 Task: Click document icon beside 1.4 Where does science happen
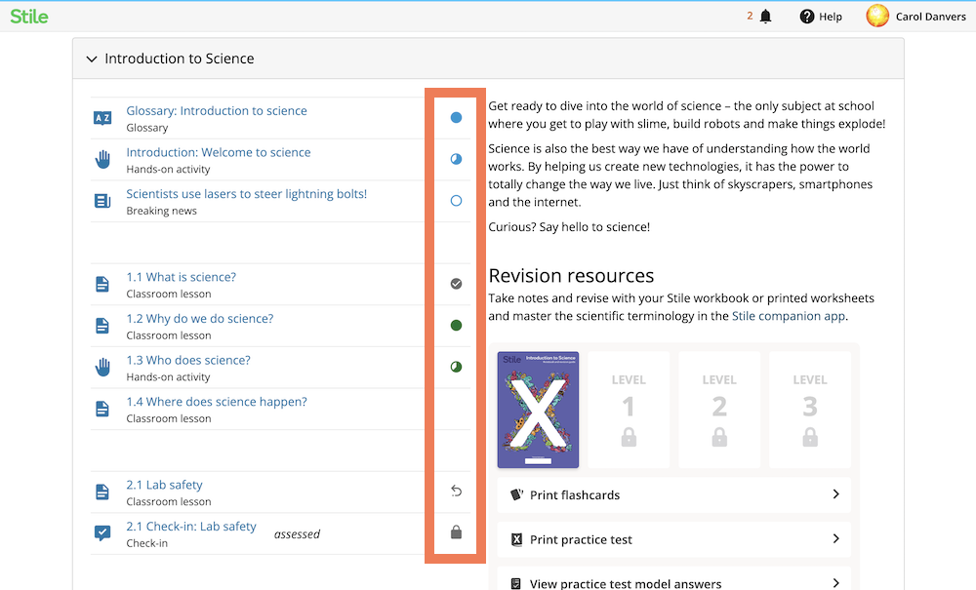pyautogui.click(x=102, y=409)
